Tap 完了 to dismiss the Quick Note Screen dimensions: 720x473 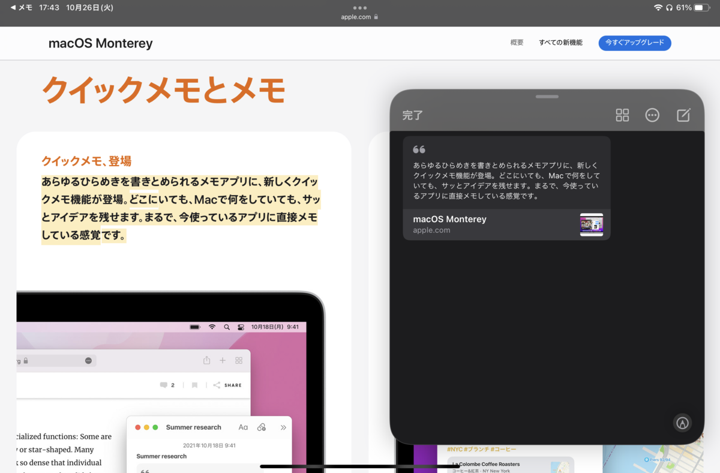point(413,115)
